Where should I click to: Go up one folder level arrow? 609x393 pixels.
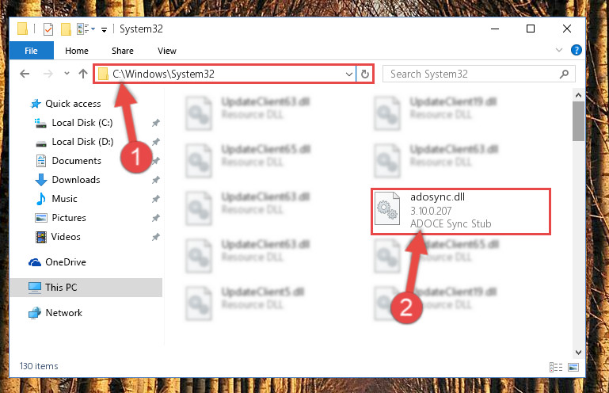point(82,74)
